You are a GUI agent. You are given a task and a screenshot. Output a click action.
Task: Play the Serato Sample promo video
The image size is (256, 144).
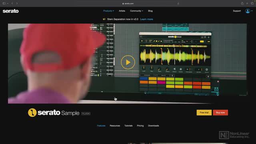click(x=128, y=62)
